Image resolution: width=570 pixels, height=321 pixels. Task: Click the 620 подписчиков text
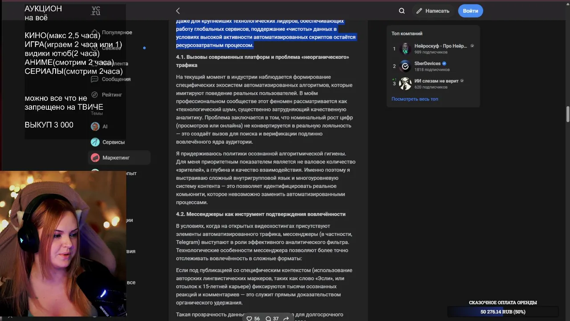click(431, 87)
